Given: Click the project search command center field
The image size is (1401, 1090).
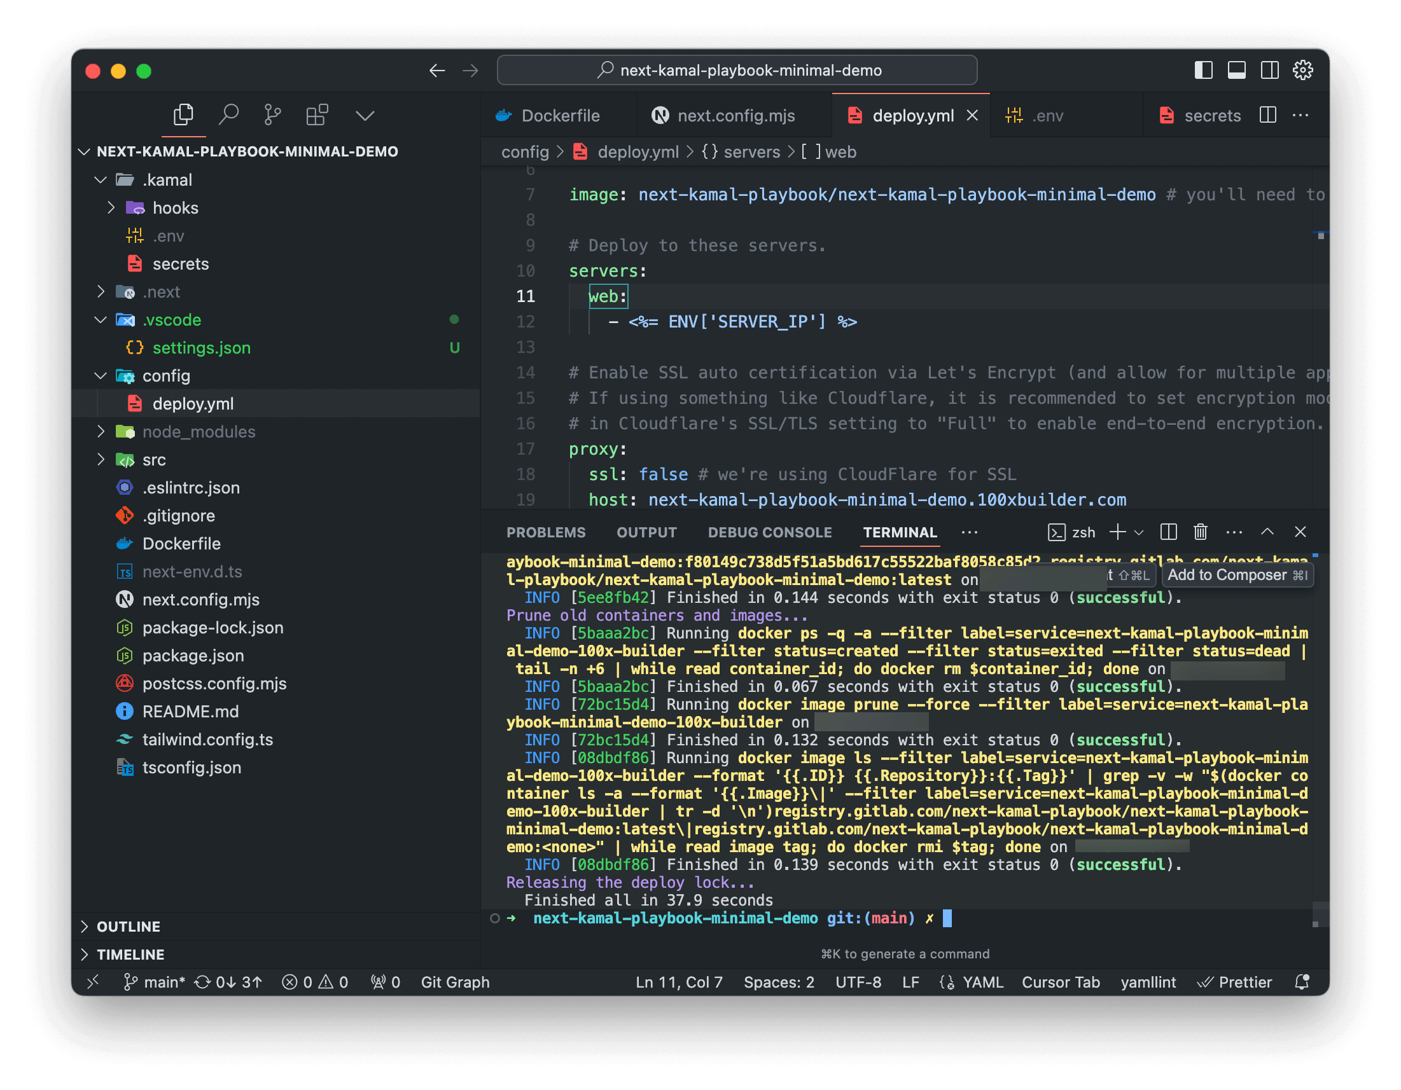Looking at the screenshot, I should pyautogui.click(x=737, y=71).
